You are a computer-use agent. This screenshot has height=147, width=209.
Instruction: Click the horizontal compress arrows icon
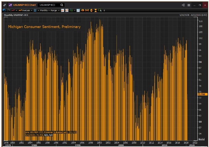pyautogui.click(x=87, y=11)
